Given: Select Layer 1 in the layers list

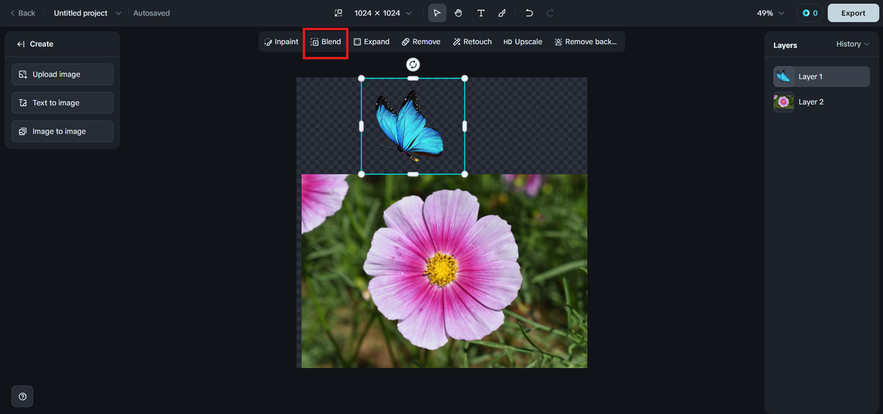Looking at the screenshot, I should point(822,77).
